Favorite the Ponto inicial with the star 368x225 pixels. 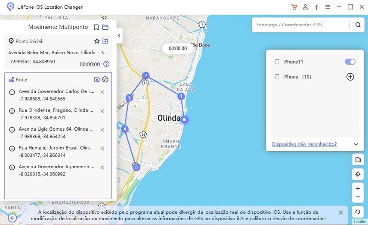[x=97, y=41]
